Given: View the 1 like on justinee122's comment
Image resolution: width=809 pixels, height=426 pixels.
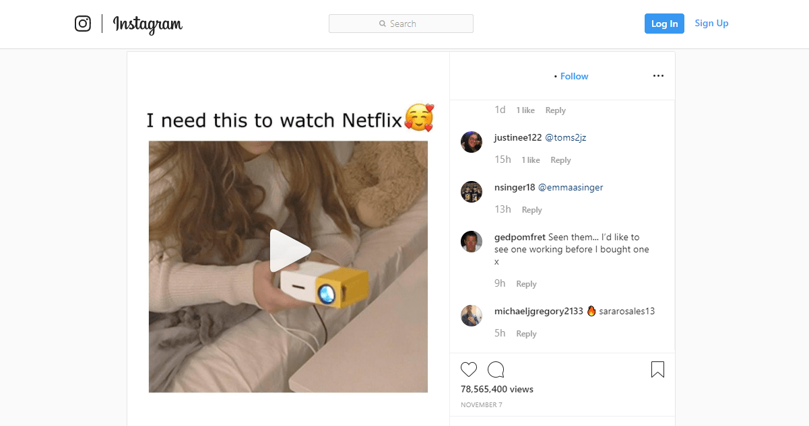Looking at the screenshot, I should pos(531,160).
